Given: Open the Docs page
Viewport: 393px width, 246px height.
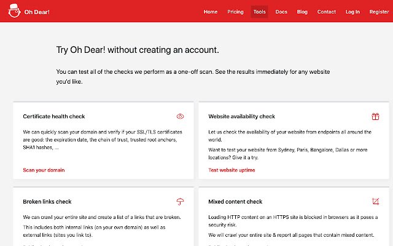Looking at the screenshot, I should [281, 12].
